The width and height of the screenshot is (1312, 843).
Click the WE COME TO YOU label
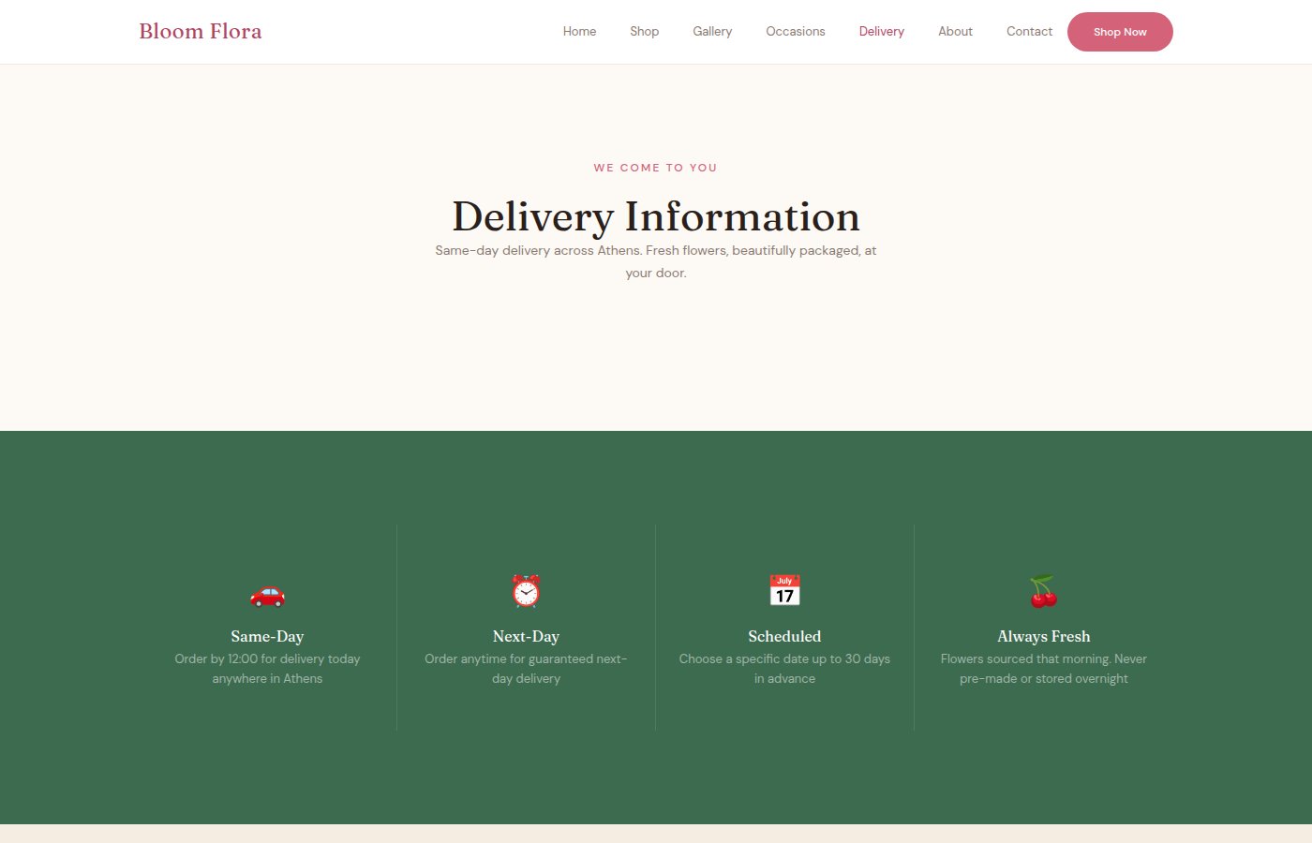pos(656,168)
